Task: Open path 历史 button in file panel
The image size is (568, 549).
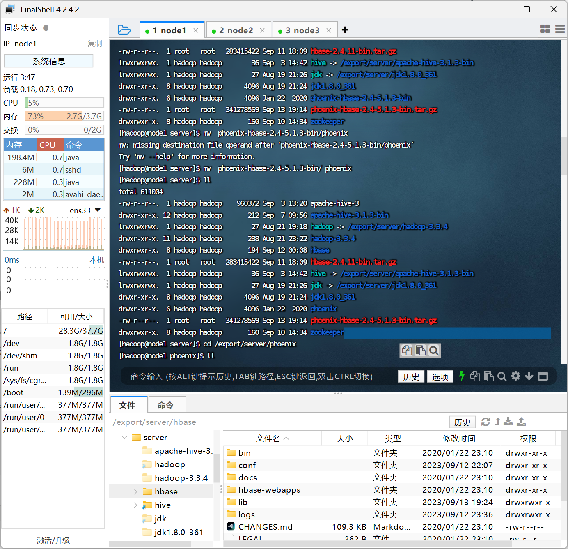Action: pyautogui.click(x=462, y=422)
